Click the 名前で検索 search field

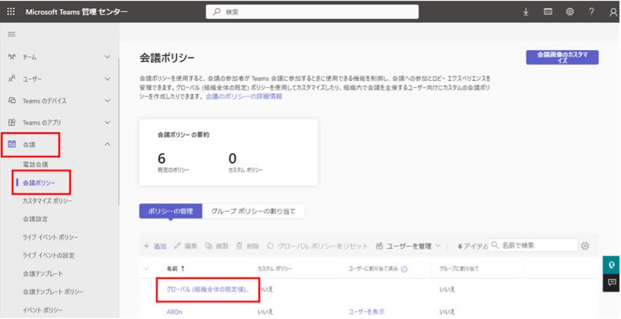[x=533, y=245]
